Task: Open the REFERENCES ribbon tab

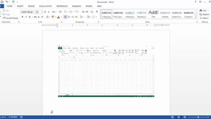Action: tap(62, 6)
